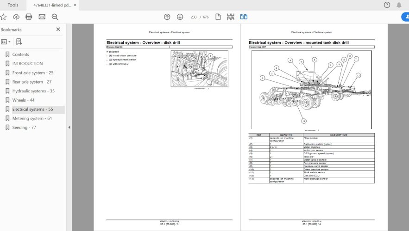Enable scrolling page display icon

(x=231, y=17)
